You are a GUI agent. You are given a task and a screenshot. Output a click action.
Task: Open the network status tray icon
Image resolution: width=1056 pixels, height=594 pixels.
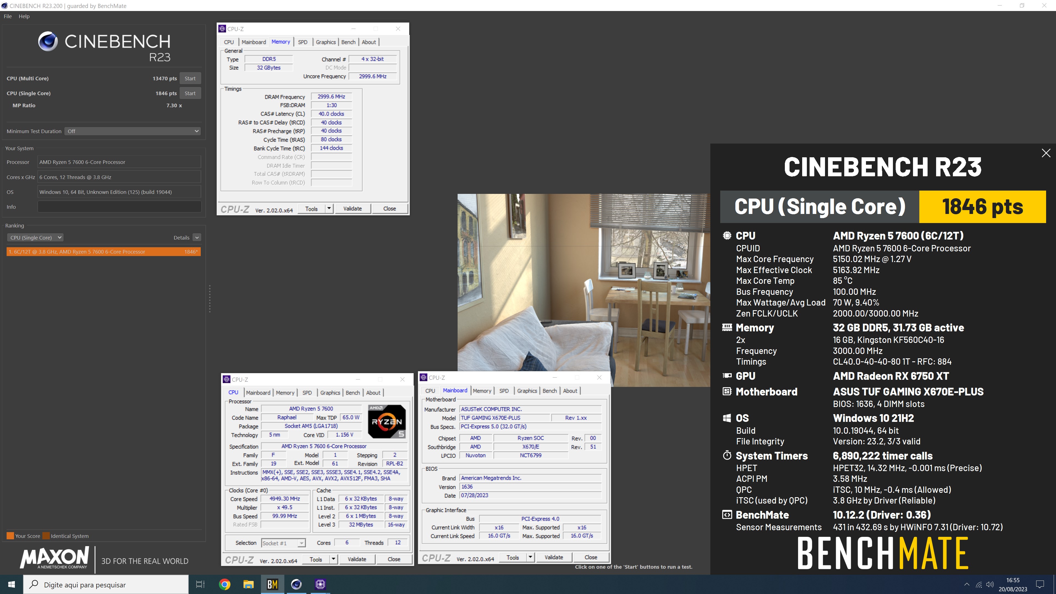[x=979, y=585]
